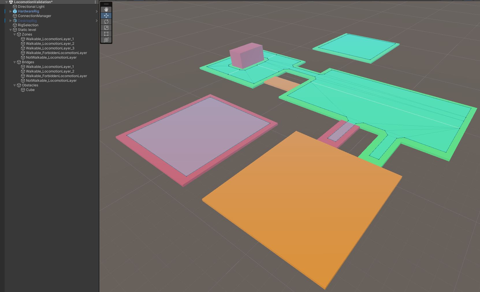Screen dimensions: 480x292
Task: Select Walkable_LocomotionLayer_2 under Zones
Action: [50, 44]
